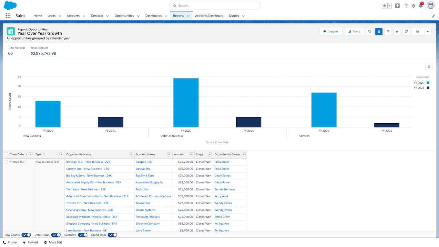Open Silodyne Company - New Business - 54K link
The width and height of the screenshot is (439, 247).
(x=92, y=223)
